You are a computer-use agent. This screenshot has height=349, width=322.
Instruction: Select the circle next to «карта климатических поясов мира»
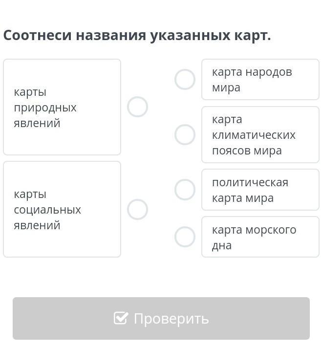click(x=185, y=134)
